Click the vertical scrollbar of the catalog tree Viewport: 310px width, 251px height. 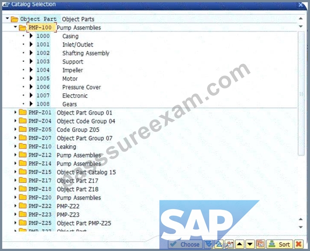301,93
